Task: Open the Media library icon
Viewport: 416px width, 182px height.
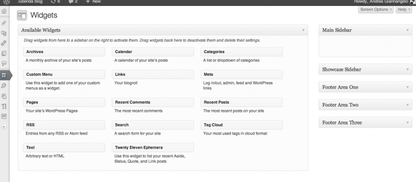Action: tap(4, 33)
